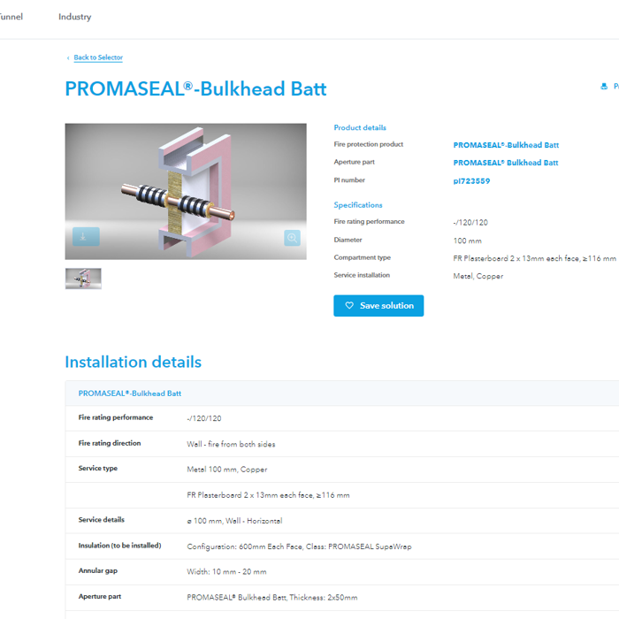
Task: Select the product image thumbnail
Action: (x=83, y=279)
